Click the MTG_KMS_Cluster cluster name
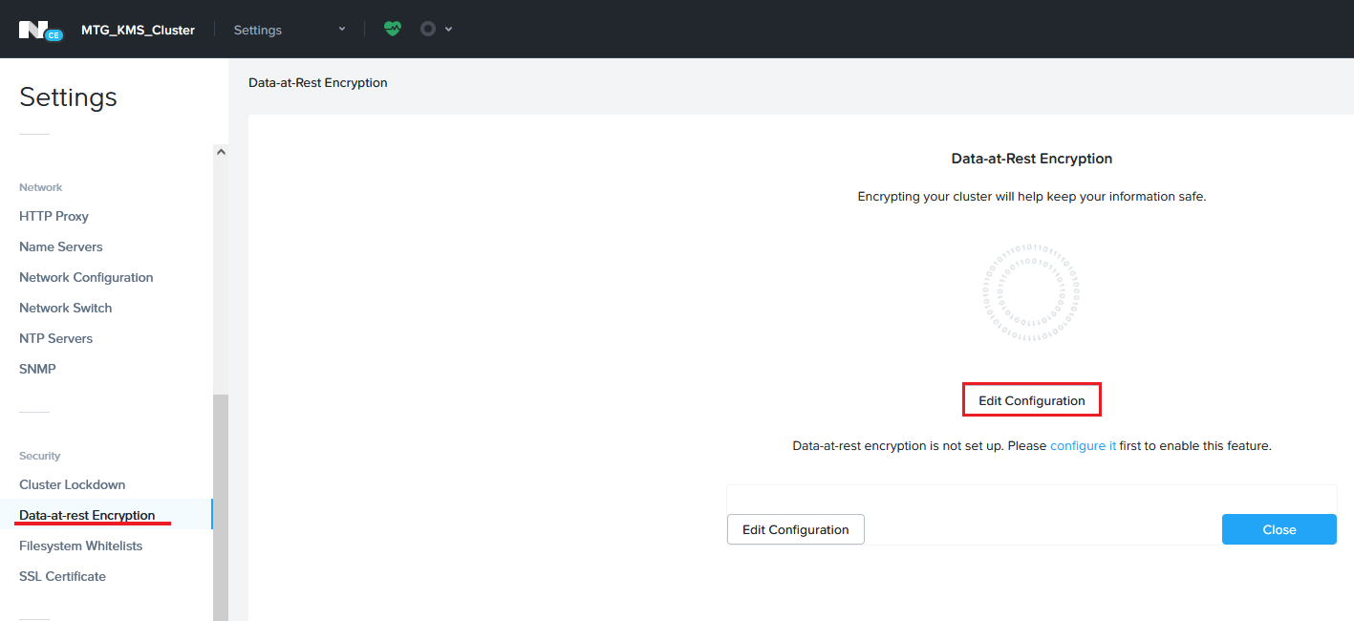 click(138, 30)
